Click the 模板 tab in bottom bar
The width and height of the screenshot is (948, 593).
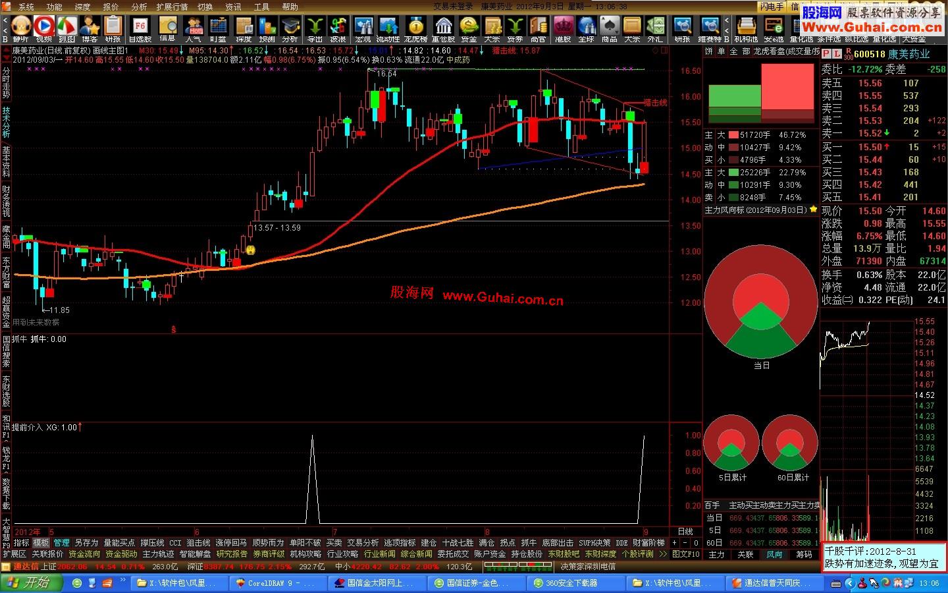(41, 543)
